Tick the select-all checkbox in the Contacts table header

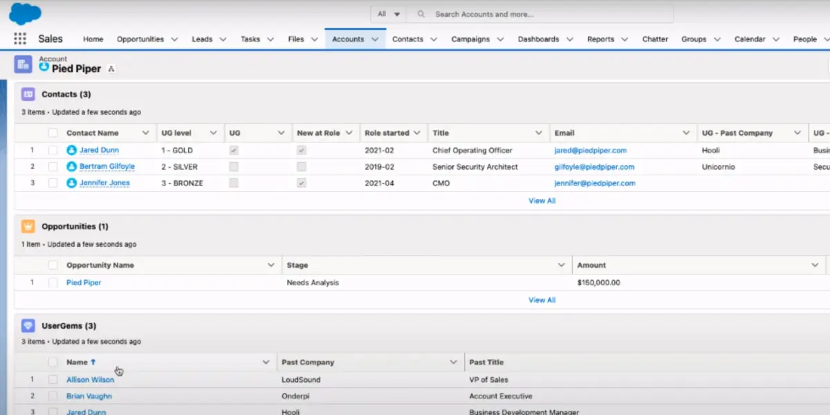coord(53,133)
